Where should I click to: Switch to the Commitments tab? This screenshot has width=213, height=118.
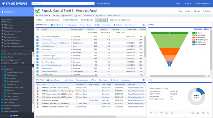tap(87, 20)
